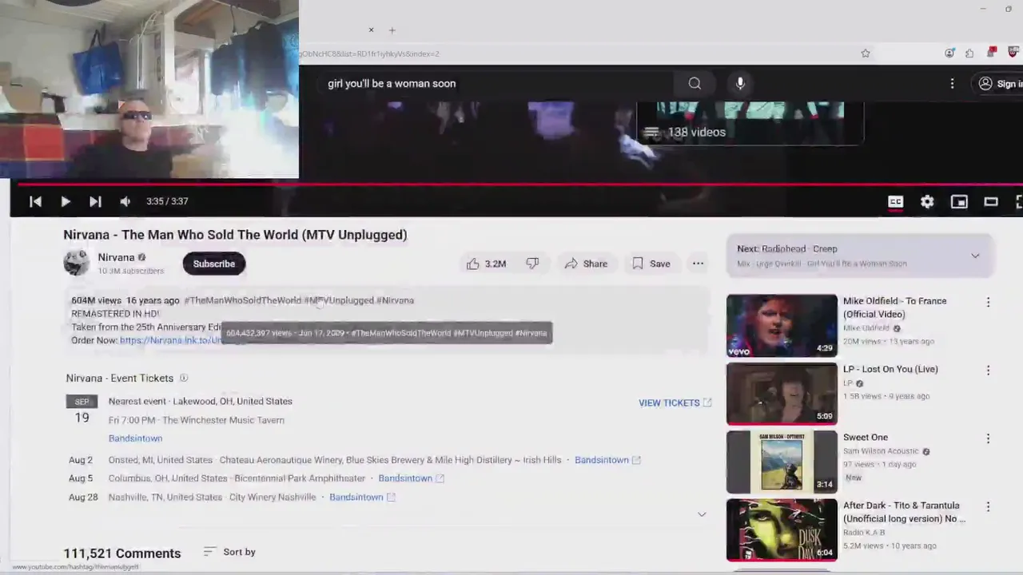1023x575 pixels.
Task: Click the Mike Oldfield - To France title
Action: 894,307
